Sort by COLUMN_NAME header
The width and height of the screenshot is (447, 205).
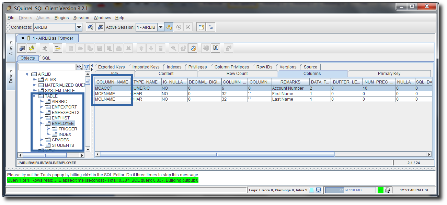(x=112, y=82)
